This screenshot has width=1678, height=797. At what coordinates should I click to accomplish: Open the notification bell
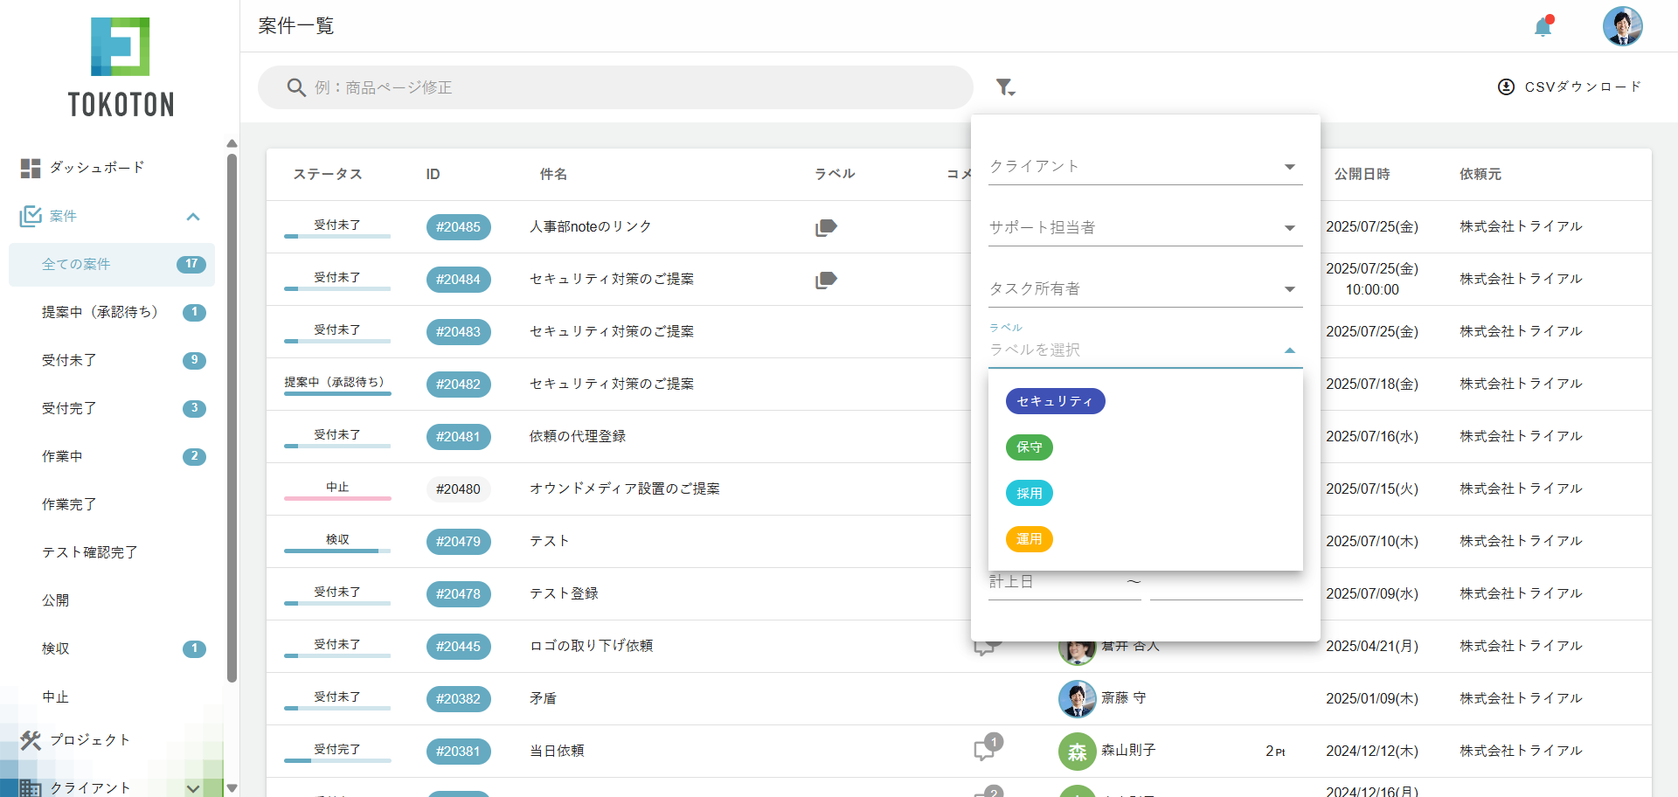(1543, 27)
